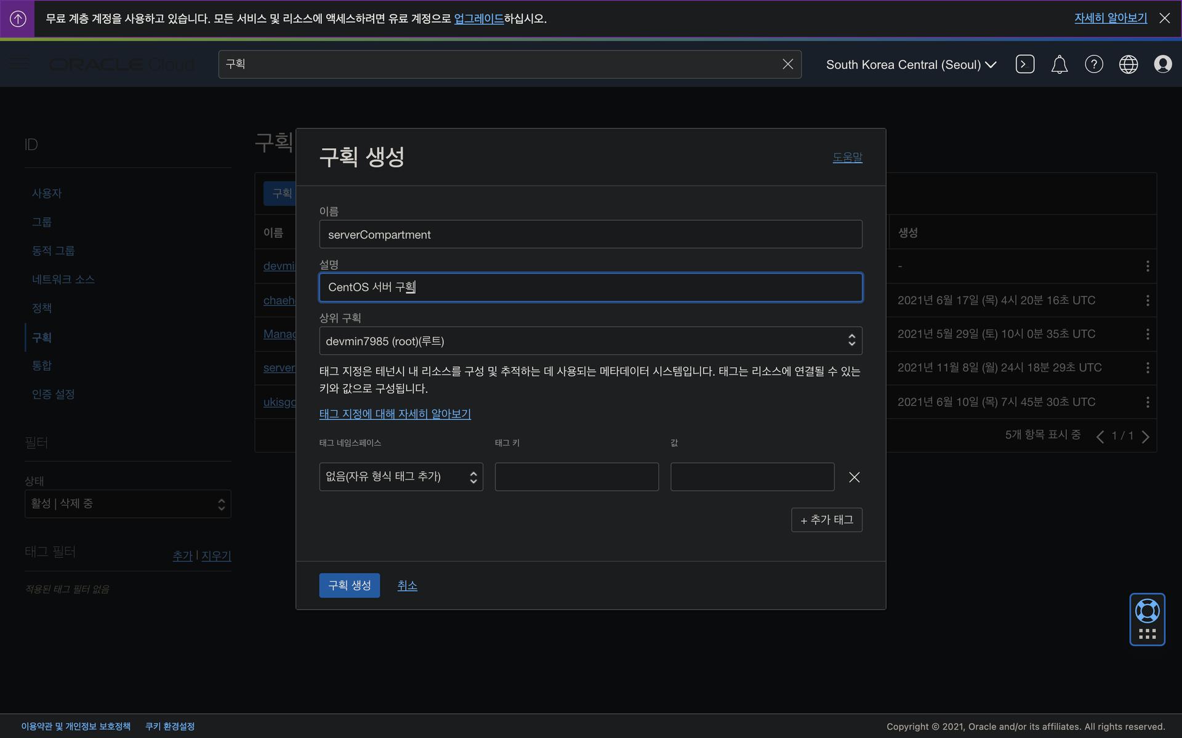Image resolution: width=1182 pixels, height=738 pixels.
Task: Clear the search box with X icon
Action: tap(787, 64)
